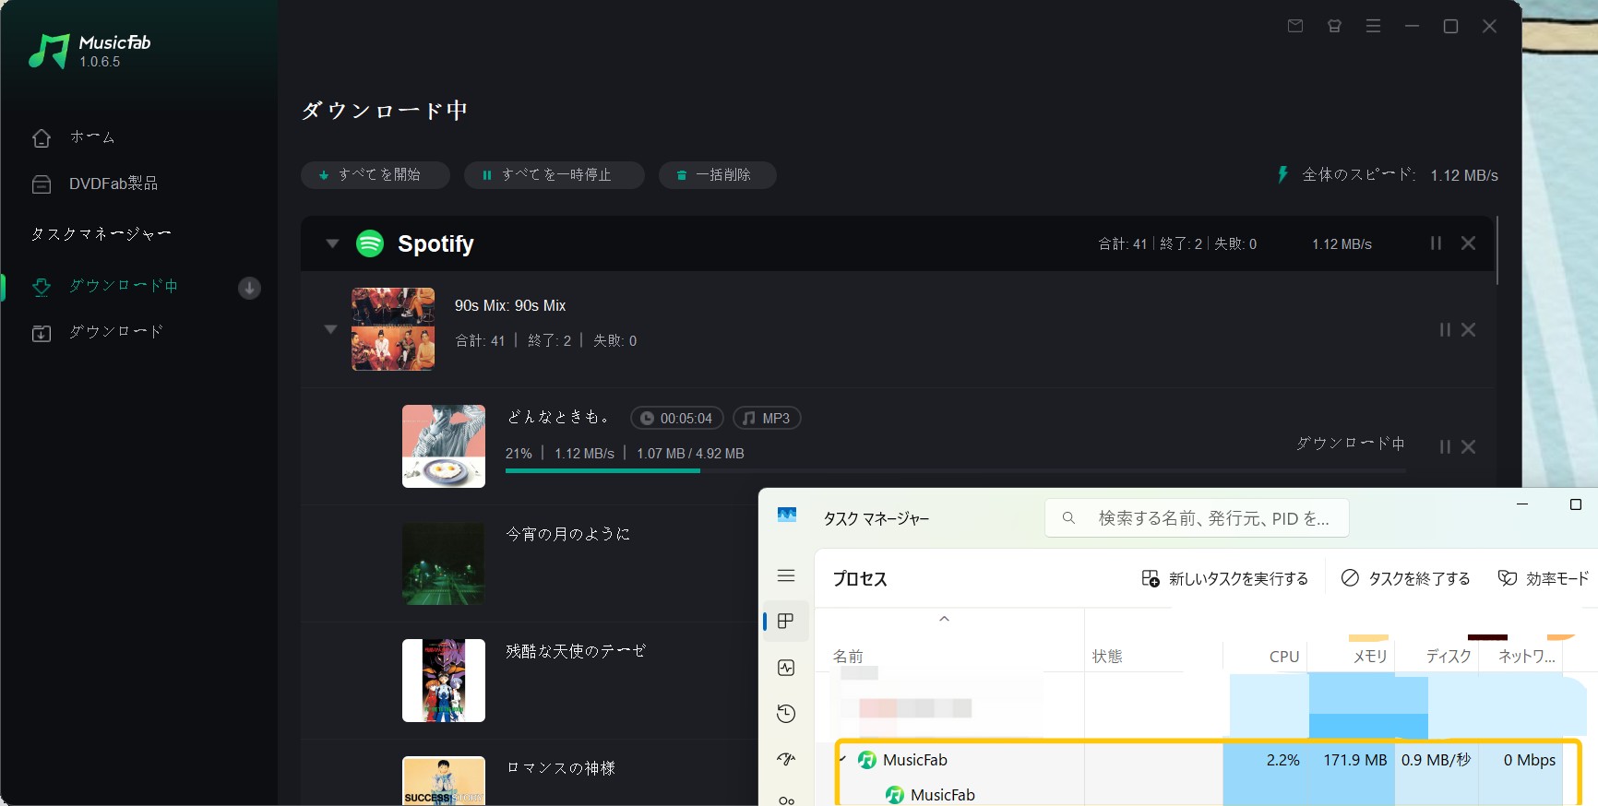Viewport: 1598px width, 806px height.
Task: Select the 残酷な天使のテーゼ track title
Action: tap(576, 651)
